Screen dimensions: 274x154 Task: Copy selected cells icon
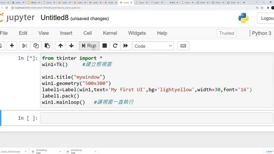(x=36, y=46)
